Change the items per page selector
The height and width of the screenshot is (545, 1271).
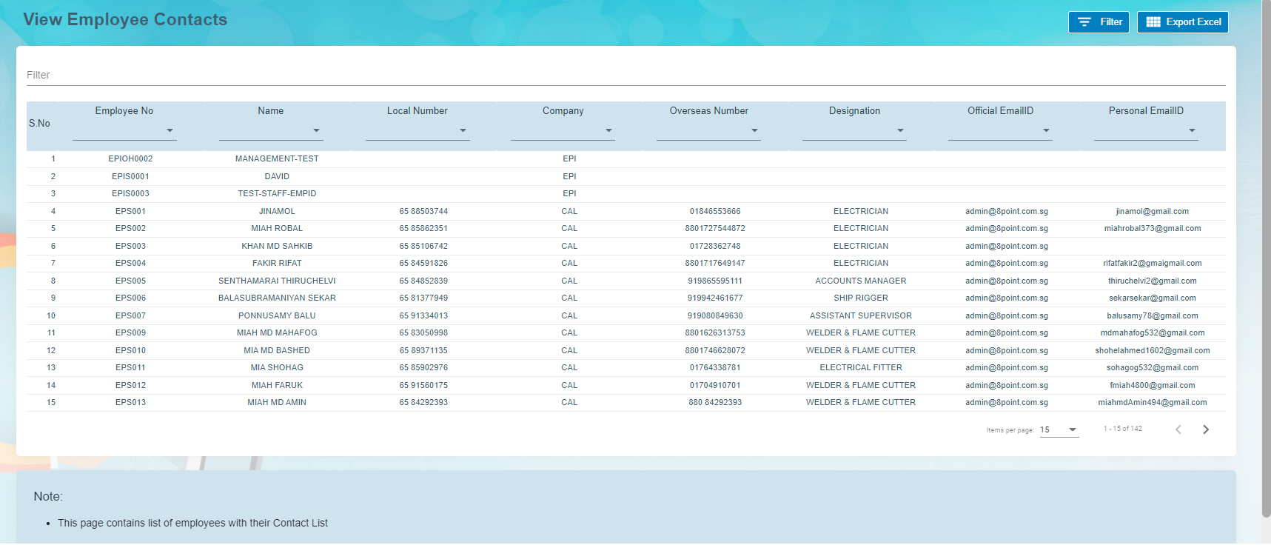(1059, 429)
